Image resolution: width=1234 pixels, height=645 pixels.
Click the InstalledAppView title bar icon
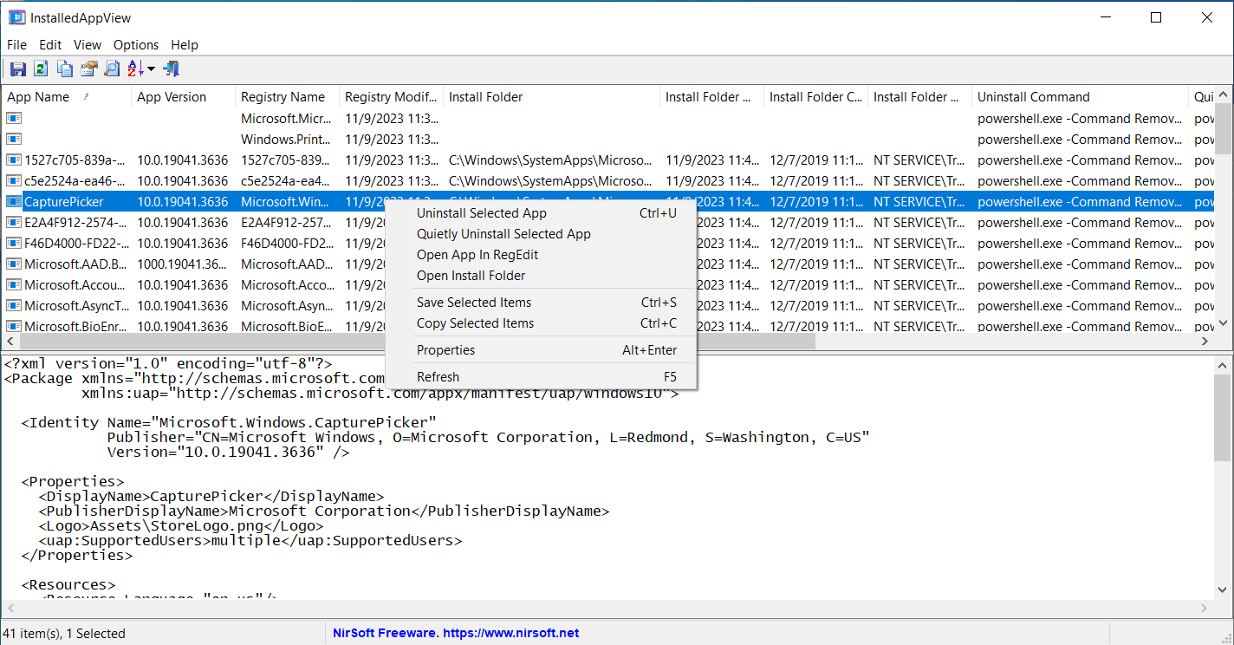pos(16,17)
